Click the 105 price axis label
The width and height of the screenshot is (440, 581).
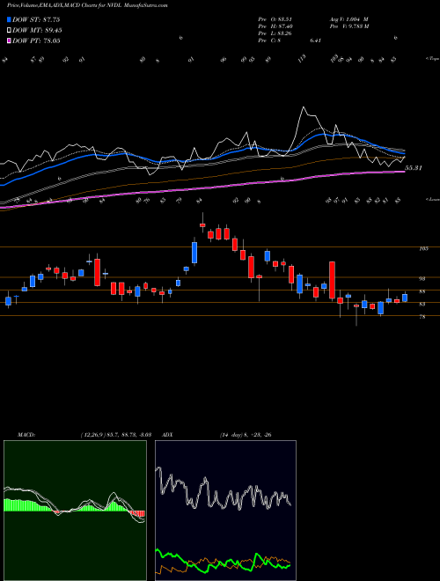coord(423,248)
